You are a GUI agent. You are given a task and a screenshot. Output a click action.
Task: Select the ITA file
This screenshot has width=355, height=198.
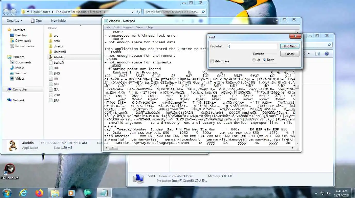click(x=56, y=90)
